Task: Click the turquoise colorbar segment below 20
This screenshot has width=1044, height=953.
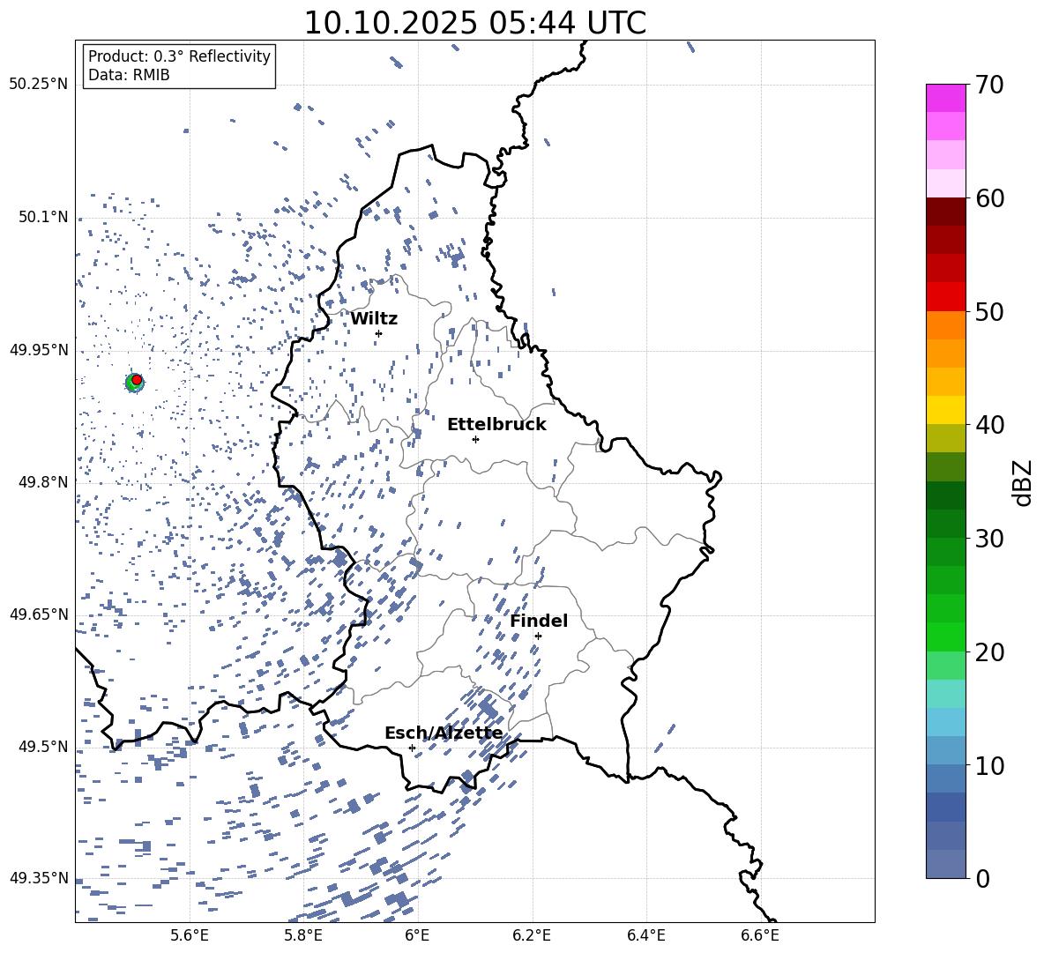Action: (x=945, y=694)
